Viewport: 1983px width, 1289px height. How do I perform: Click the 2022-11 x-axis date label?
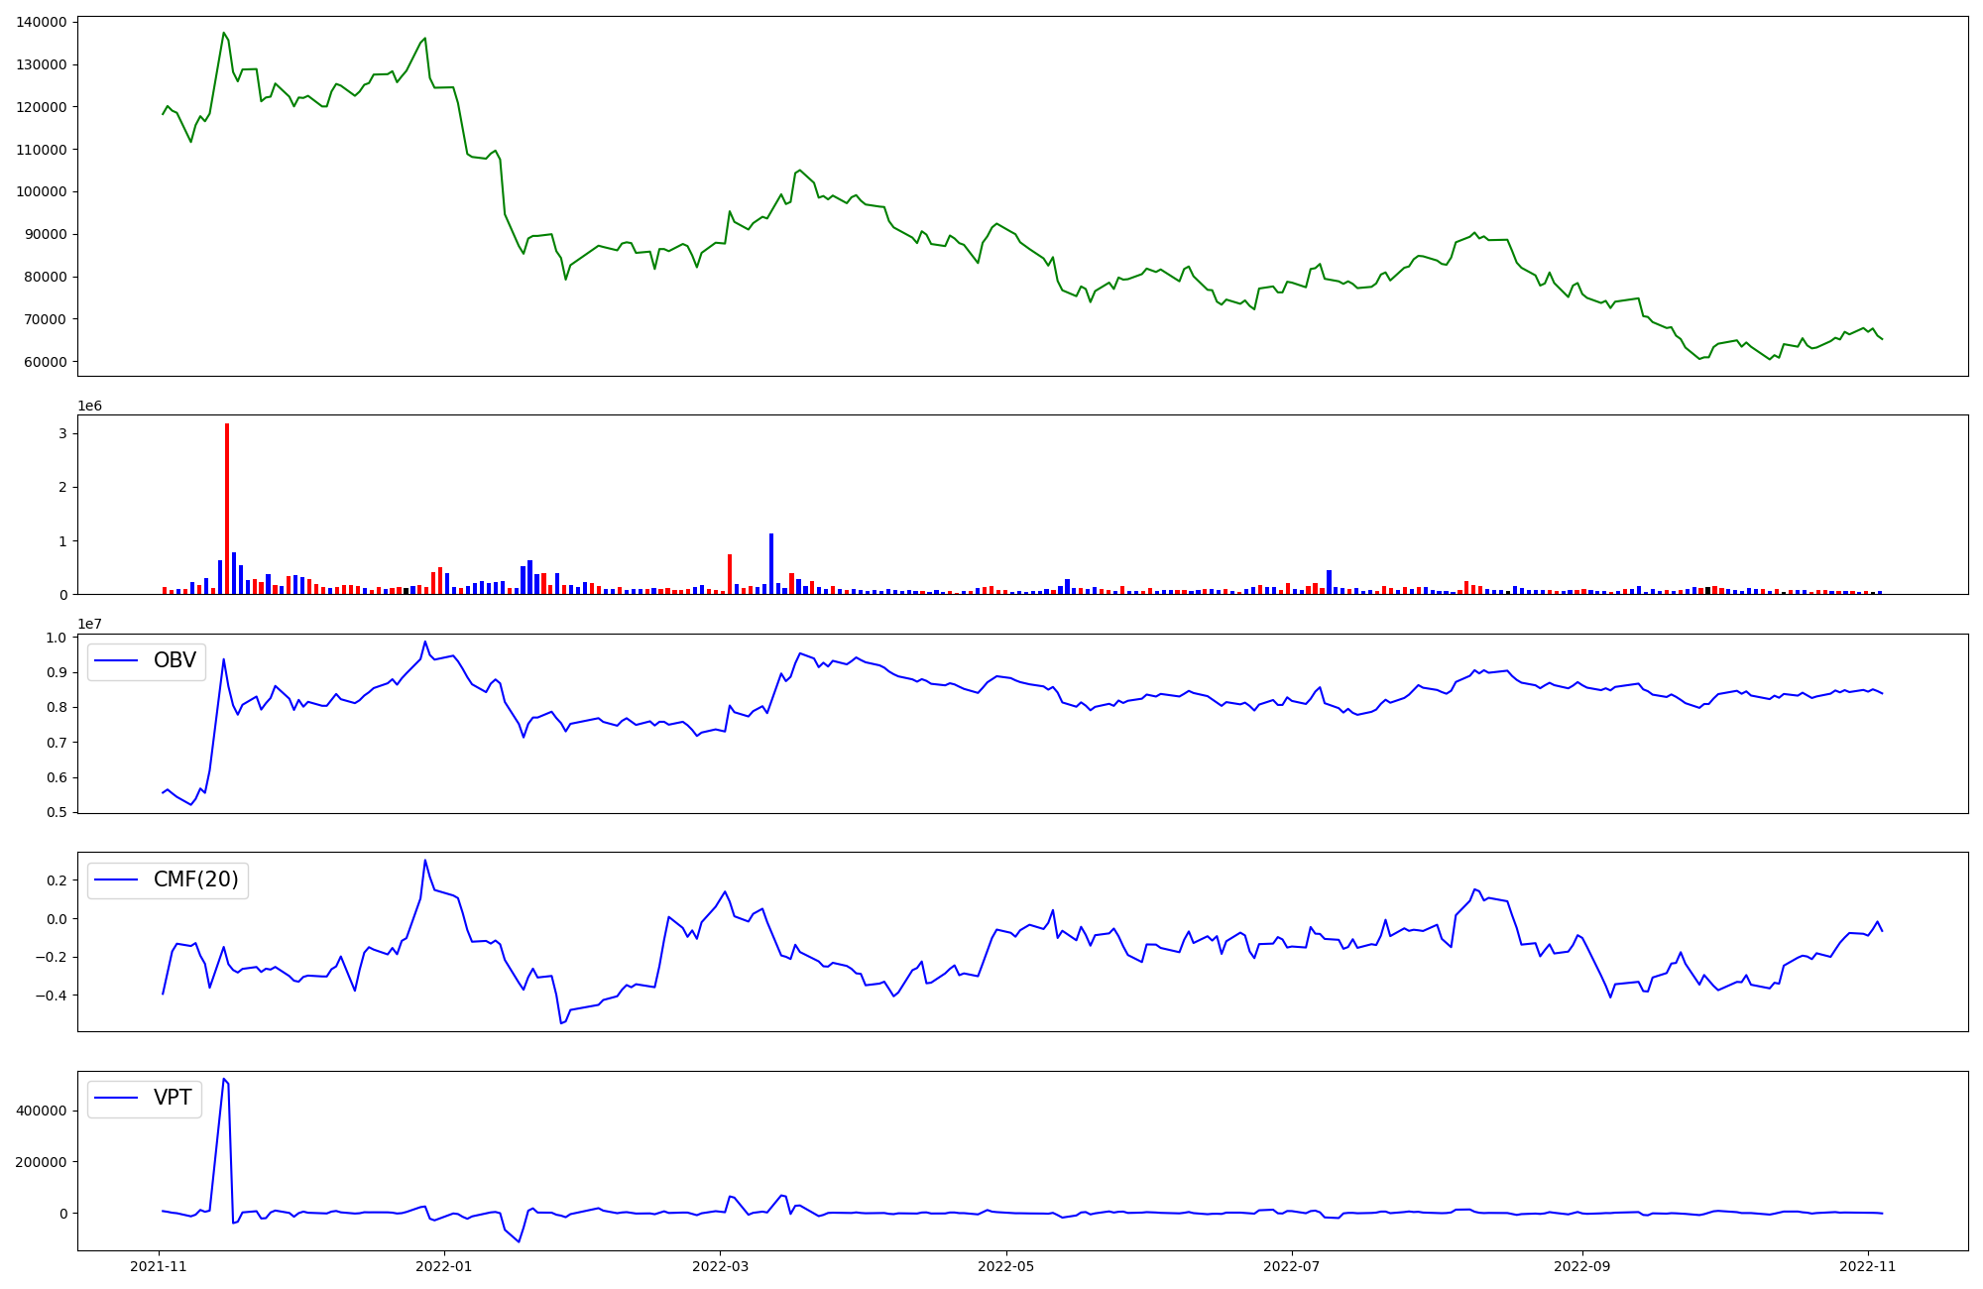[1868, 1266]
